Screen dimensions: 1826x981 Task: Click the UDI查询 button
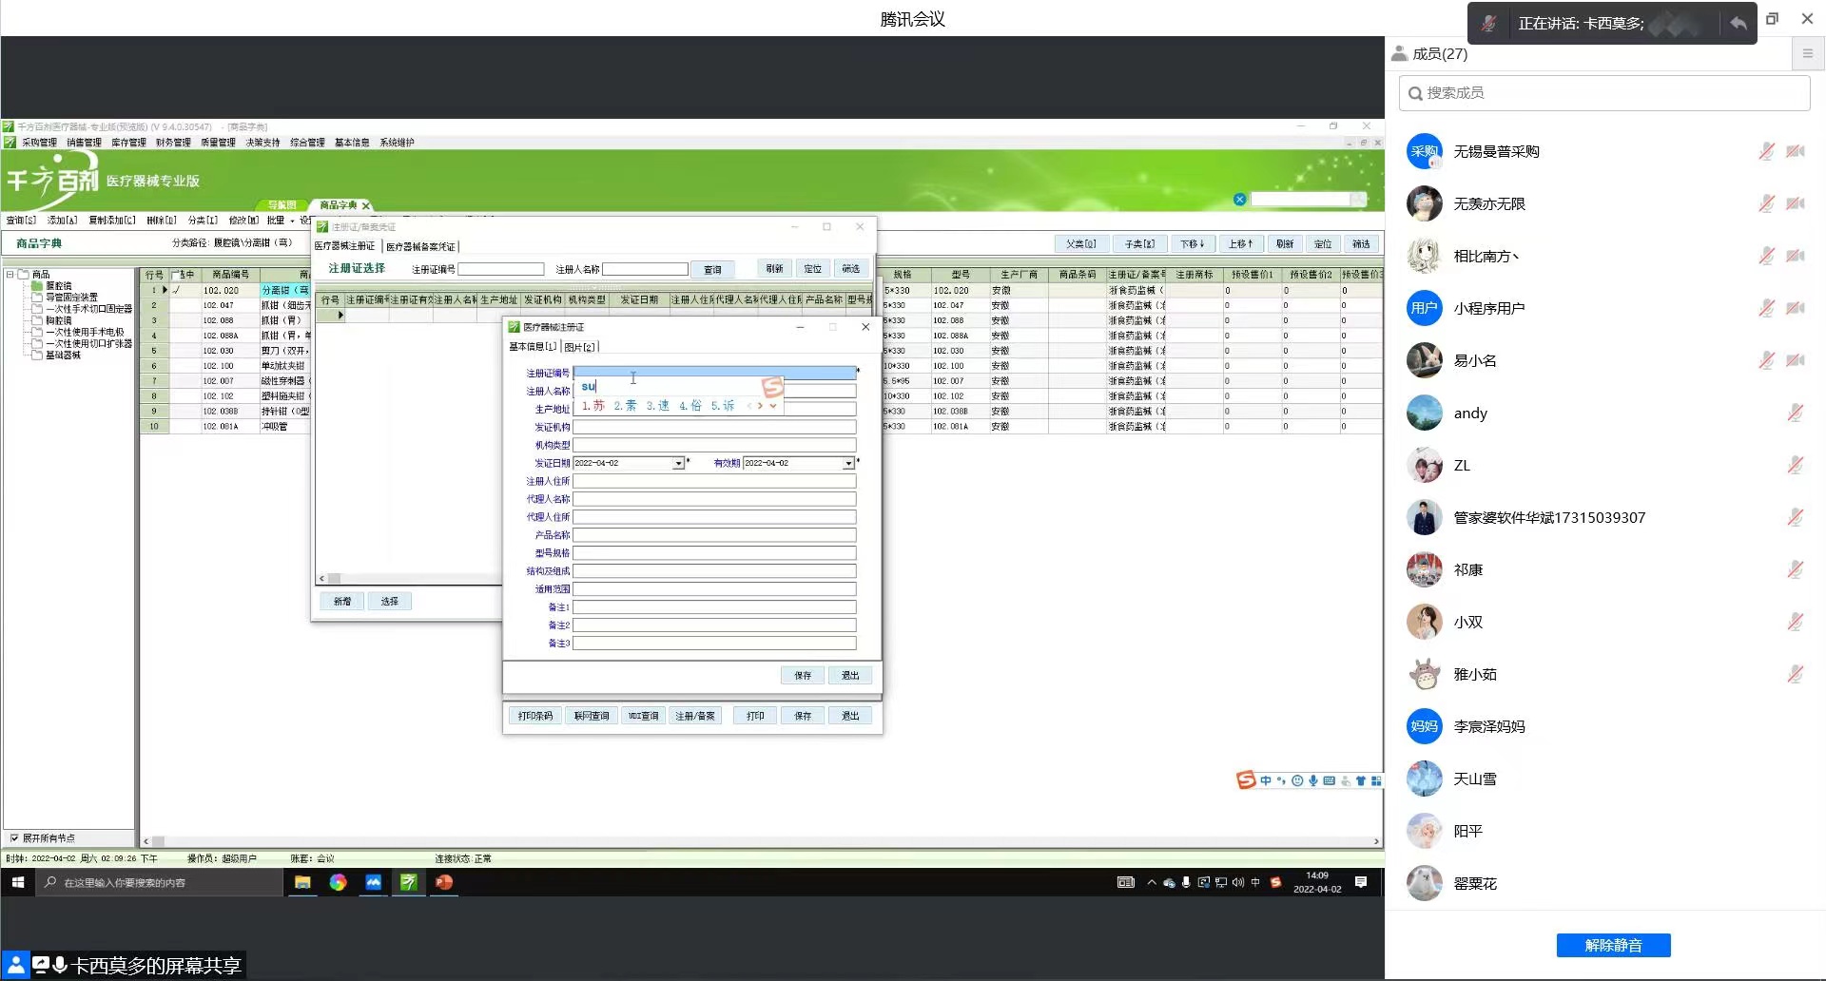(643, 716)
